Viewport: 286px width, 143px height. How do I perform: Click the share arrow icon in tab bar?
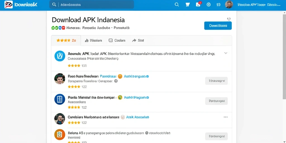[x=134, y=40]
